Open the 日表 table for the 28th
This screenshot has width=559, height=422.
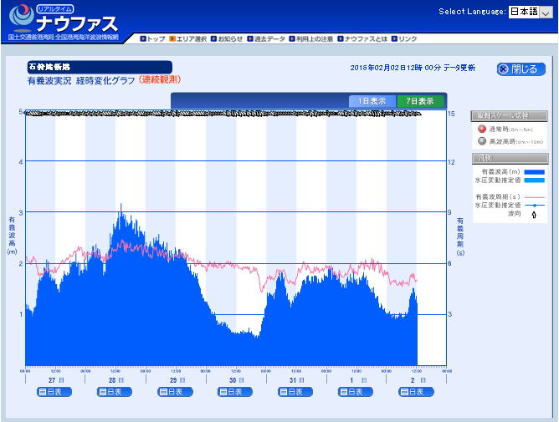(115, 391)
